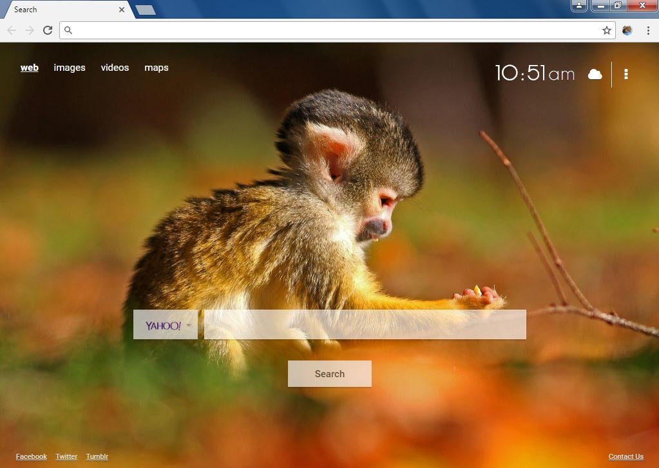This screenshot has height=468, width=659.
Task: Open the page's vertical three-dot options menu
Action: pos(626,74)
